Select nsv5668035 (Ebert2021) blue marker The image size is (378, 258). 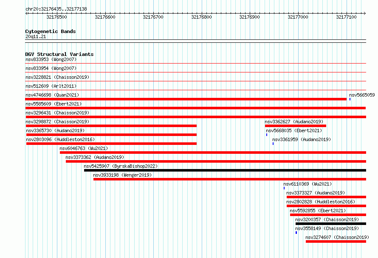tap(267, 135)
